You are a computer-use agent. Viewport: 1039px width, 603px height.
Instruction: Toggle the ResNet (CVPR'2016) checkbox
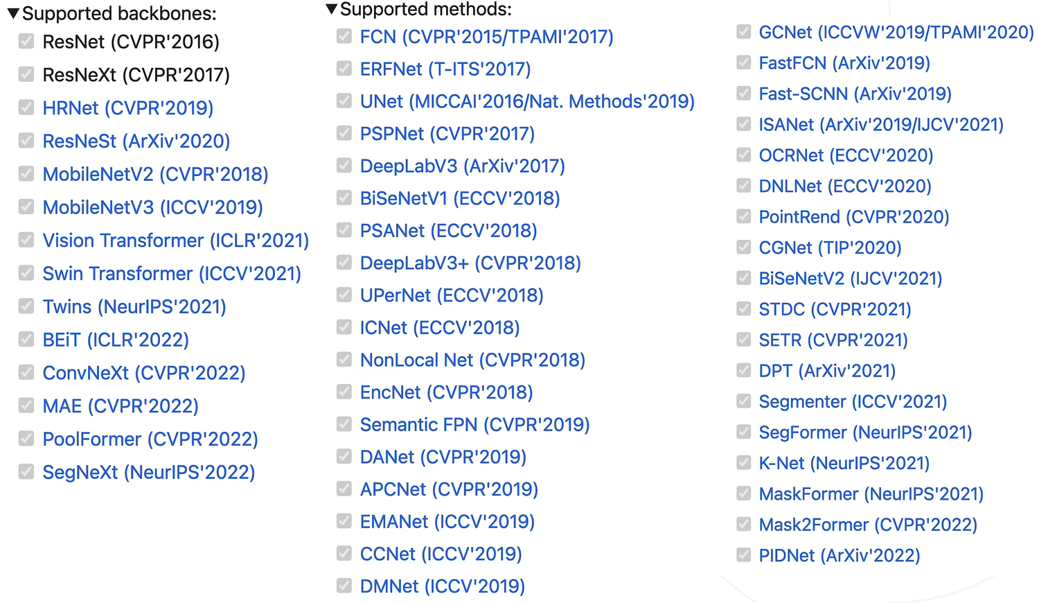click(26, 42)
